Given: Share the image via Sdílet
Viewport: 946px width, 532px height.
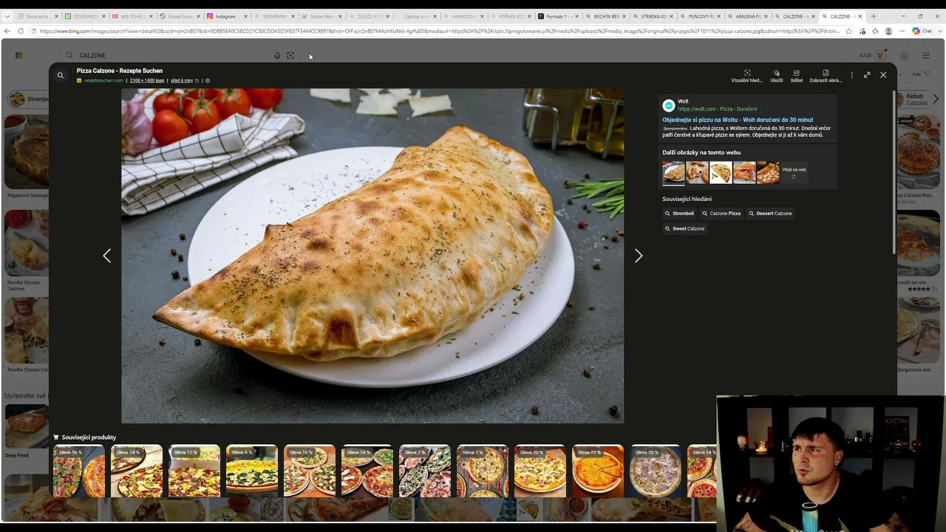Looking at the screenshot, I should coord(796,76).
